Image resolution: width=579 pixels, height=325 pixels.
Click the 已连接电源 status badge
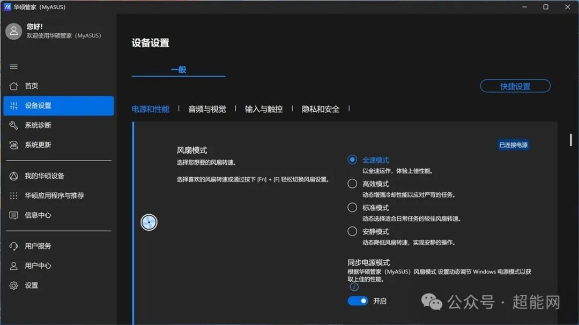513,145
